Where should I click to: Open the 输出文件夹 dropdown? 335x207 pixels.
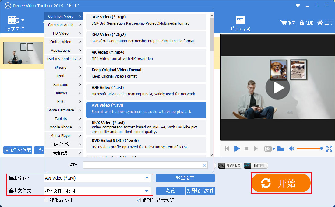click(97, 191)
